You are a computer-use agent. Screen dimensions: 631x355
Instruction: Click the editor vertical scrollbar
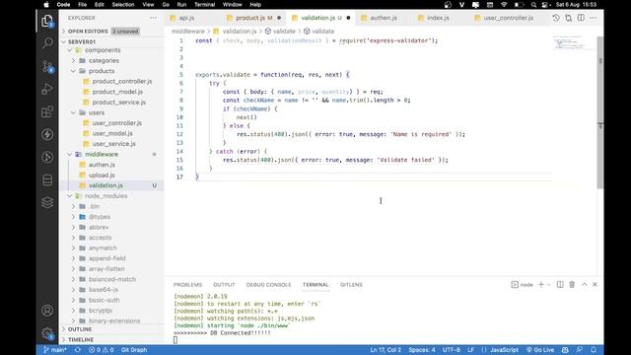600,112
